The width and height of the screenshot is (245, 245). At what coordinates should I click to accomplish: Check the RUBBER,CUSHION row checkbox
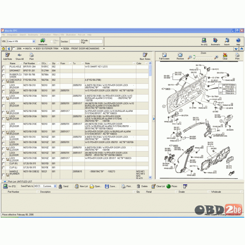click(x=3, y=76)
